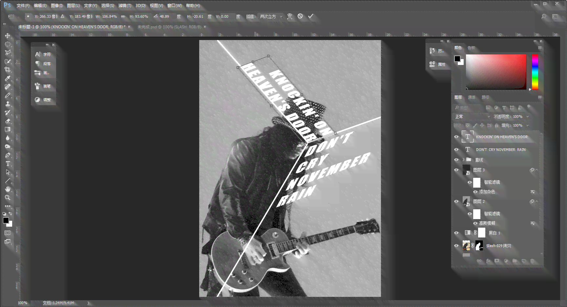567x307 pixels.
Task: Toggle relative positioning triangle icon
Action: tap(62, 16)
